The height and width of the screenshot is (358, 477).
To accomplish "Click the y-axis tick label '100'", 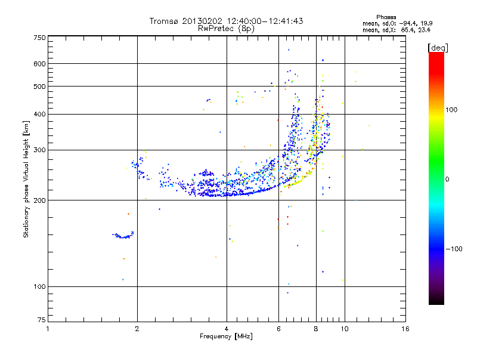I will tap(39, 287).
